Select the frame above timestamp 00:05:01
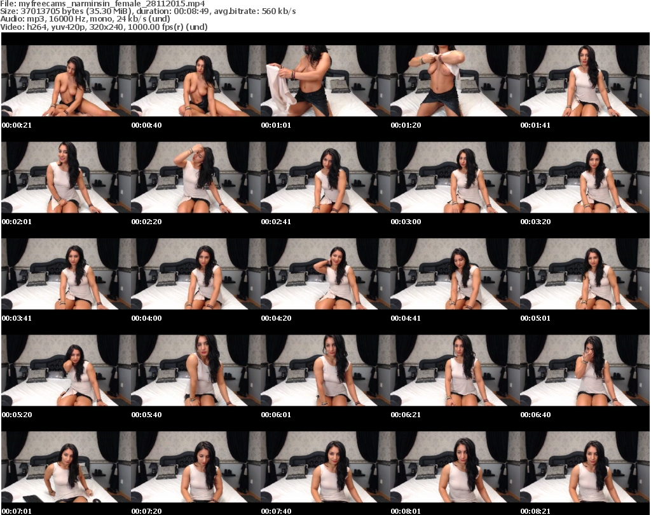This screenshot has width=651, height=515. click(585, 274)
